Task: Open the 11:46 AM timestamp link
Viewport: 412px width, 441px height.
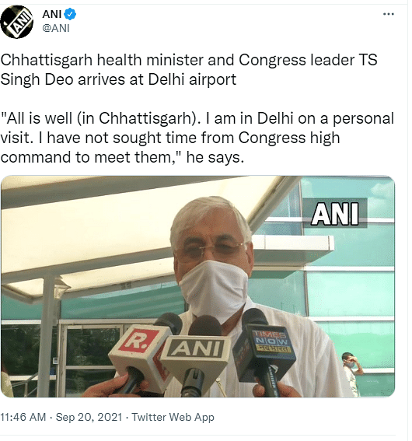Action: (23, 417)
